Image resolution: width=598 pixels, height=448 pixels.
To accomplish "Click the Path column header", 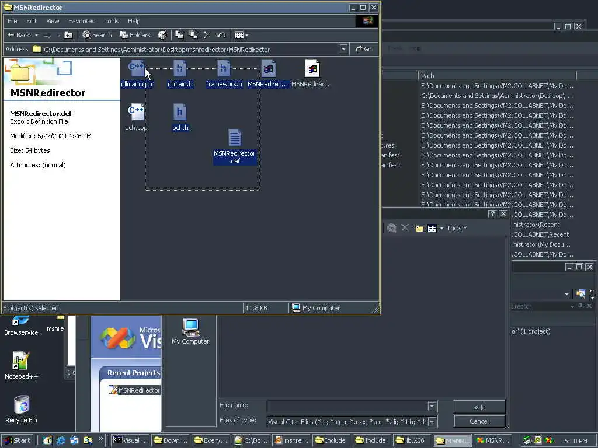I will 497,75.
